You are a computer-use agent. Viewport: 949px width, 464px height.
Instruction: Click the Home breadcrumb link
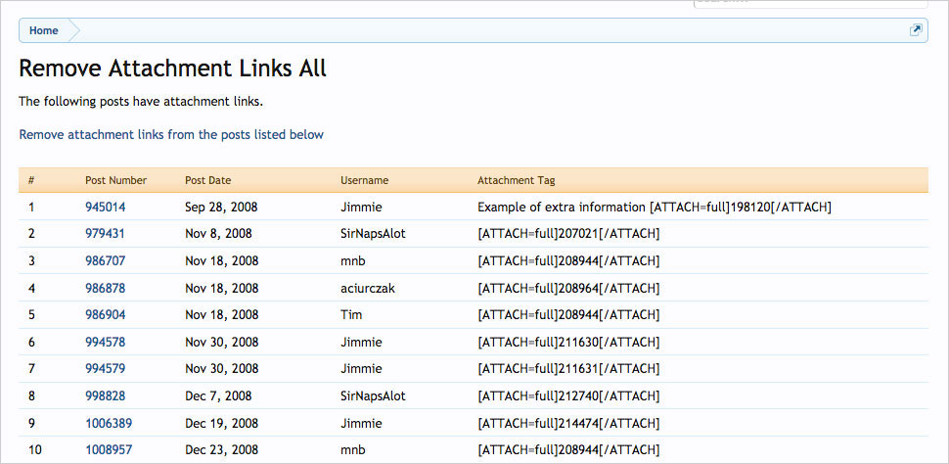(x=43, y=30)
